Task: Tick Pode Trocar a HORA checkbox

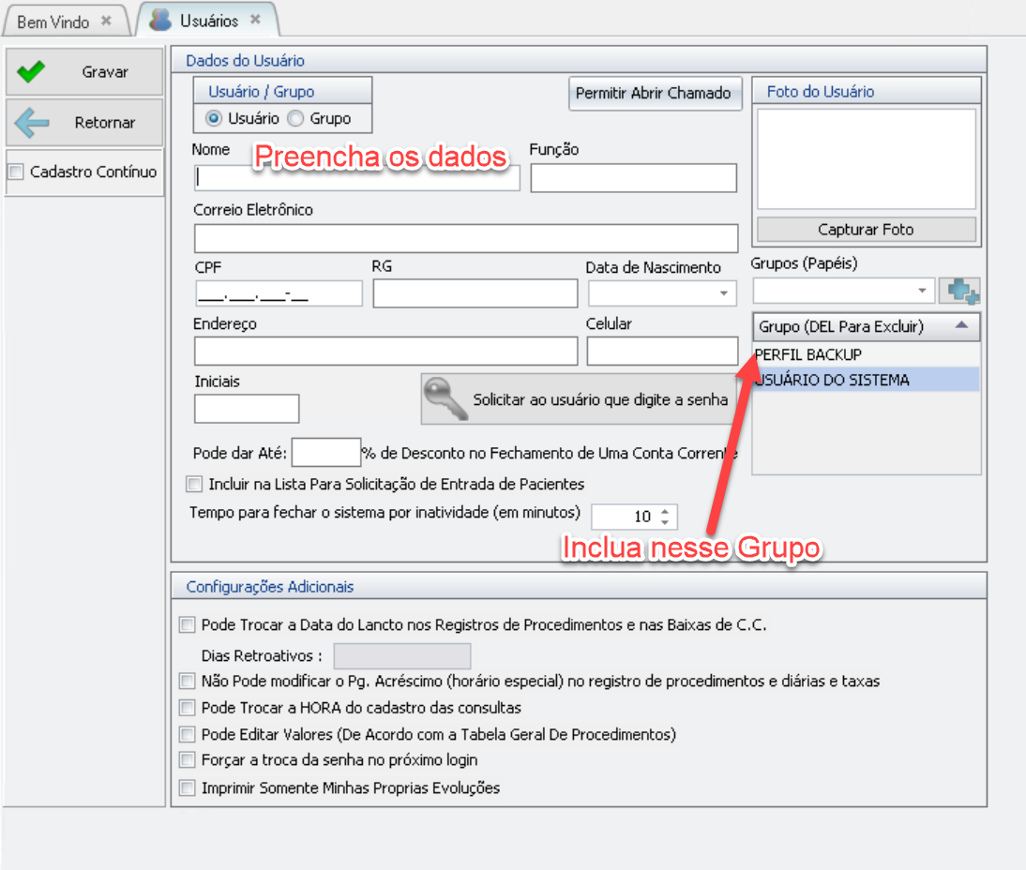Action: [188, 708]
